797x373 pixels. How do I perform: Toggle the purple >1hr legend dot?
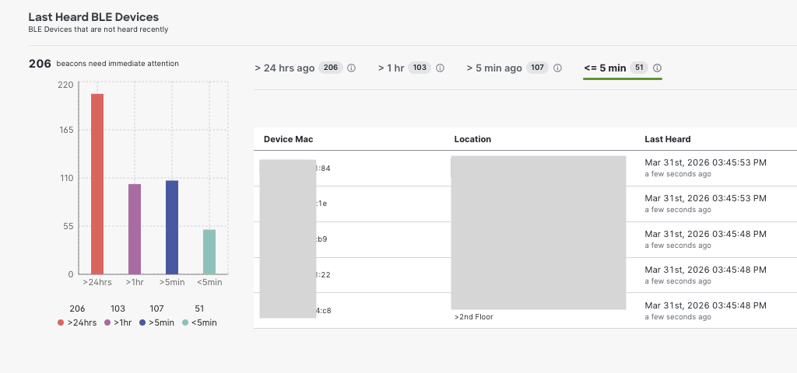[107, 322]
